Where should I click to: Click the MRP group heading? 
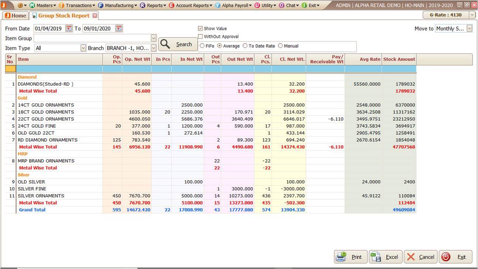23,154
